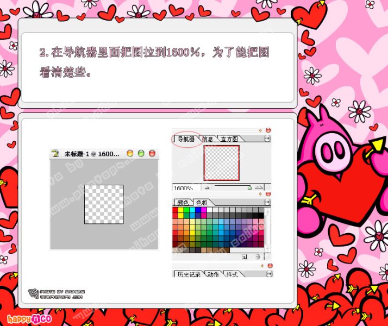The image size is (388, 326).
Task: Click the zoom out icon in Navigator
Action: [206, 187]
